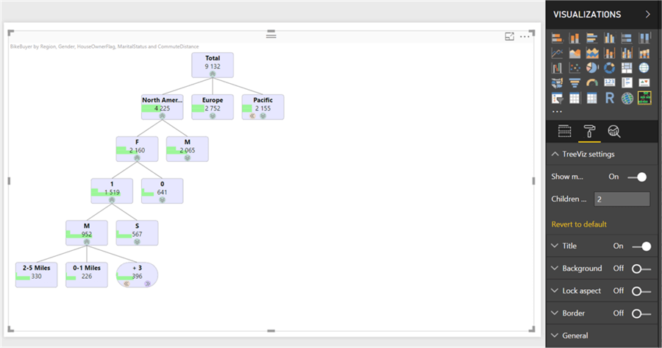662x348 pixels.
Task: Switch to the Fields well tab
Action: [564, 132]
